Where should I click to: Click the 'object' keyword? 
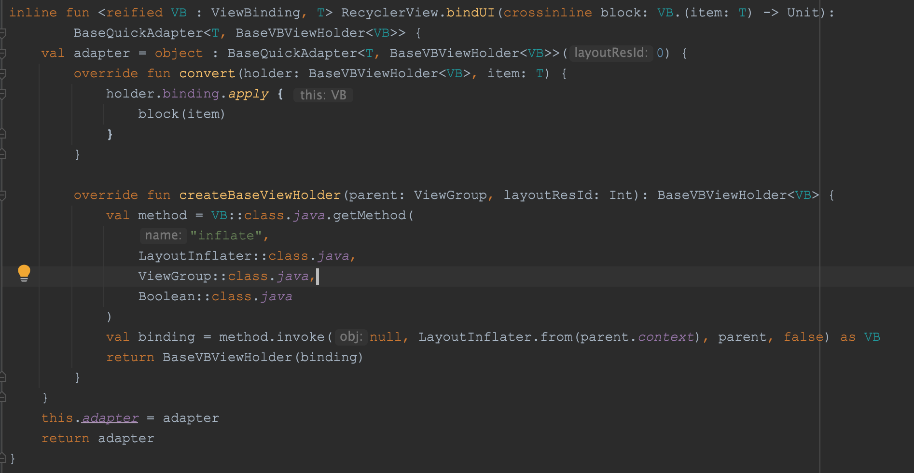click(x=179, y=53)
